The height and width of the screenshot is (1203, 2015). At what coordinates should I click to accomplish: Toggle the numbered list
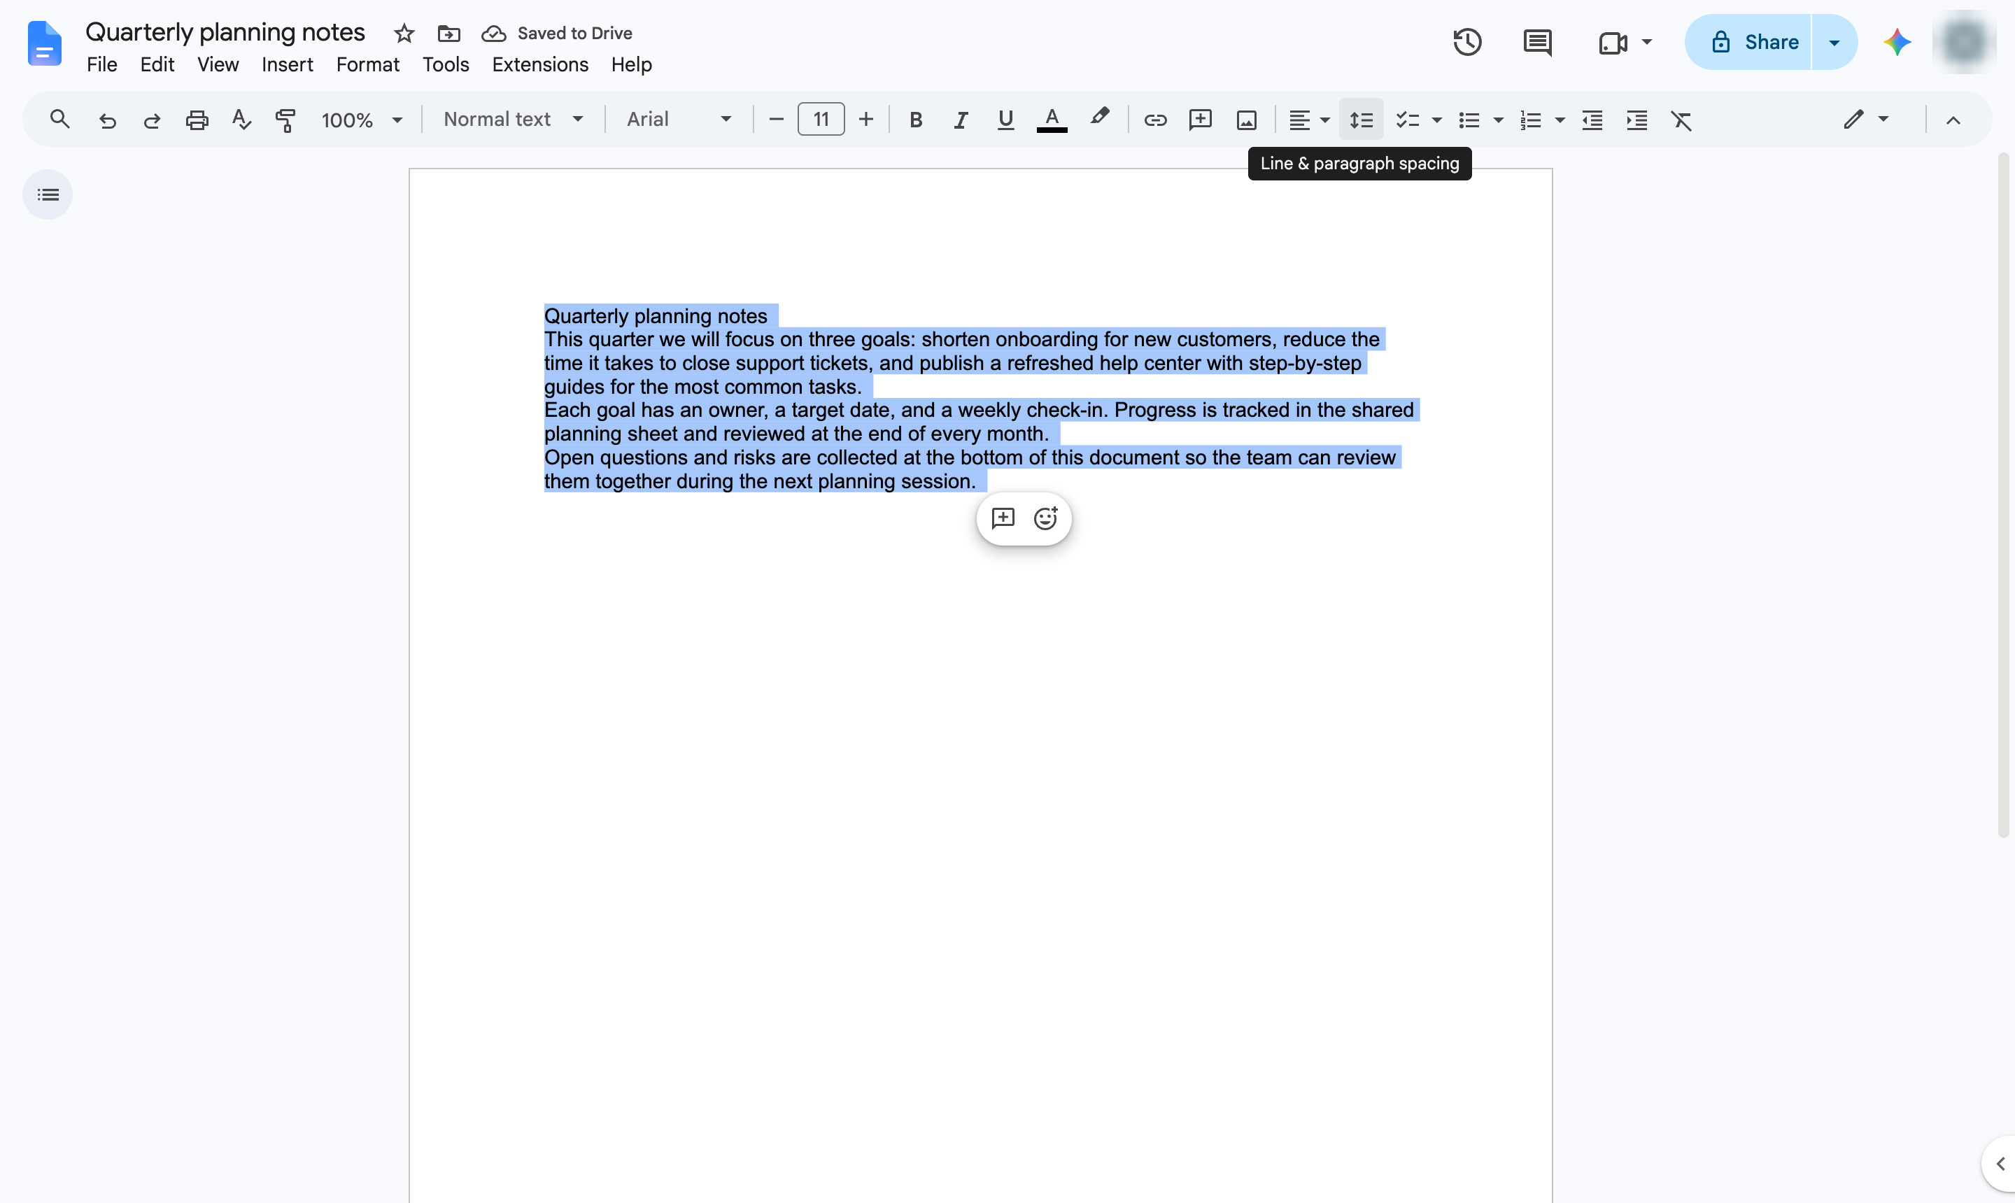click(1531, 120)
